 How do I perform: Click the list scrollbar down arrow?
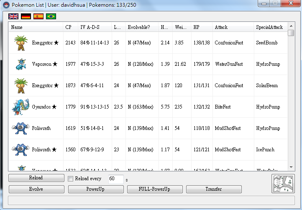(291, 167)
